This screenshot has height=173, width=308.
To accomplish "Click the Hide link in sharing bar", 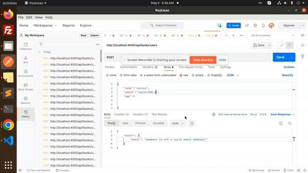I will pyautogui.click(x=222, y=60).
